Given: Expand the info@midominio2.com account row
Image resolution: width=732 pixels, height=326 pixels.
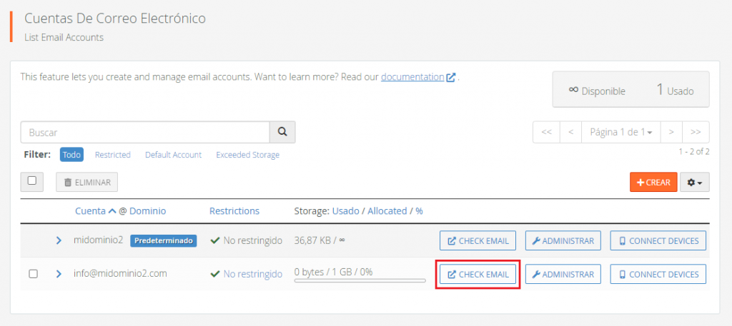Looking at the screenshot, I should (59, 274).
